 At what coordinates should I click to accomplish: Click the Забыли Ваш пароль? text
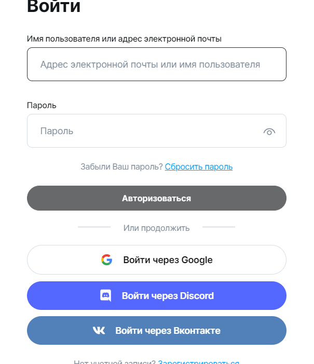[121, 167]
